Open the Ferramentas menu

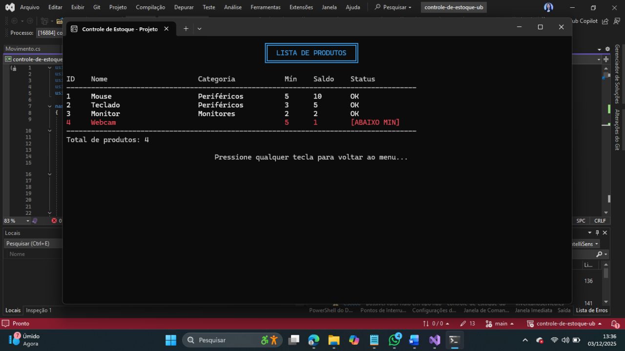(266, 7)
